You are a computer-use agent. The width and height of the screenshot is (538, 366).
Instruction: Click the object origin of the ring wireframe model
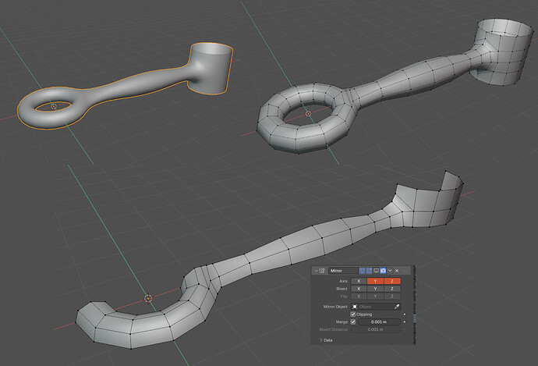(308, 114)
